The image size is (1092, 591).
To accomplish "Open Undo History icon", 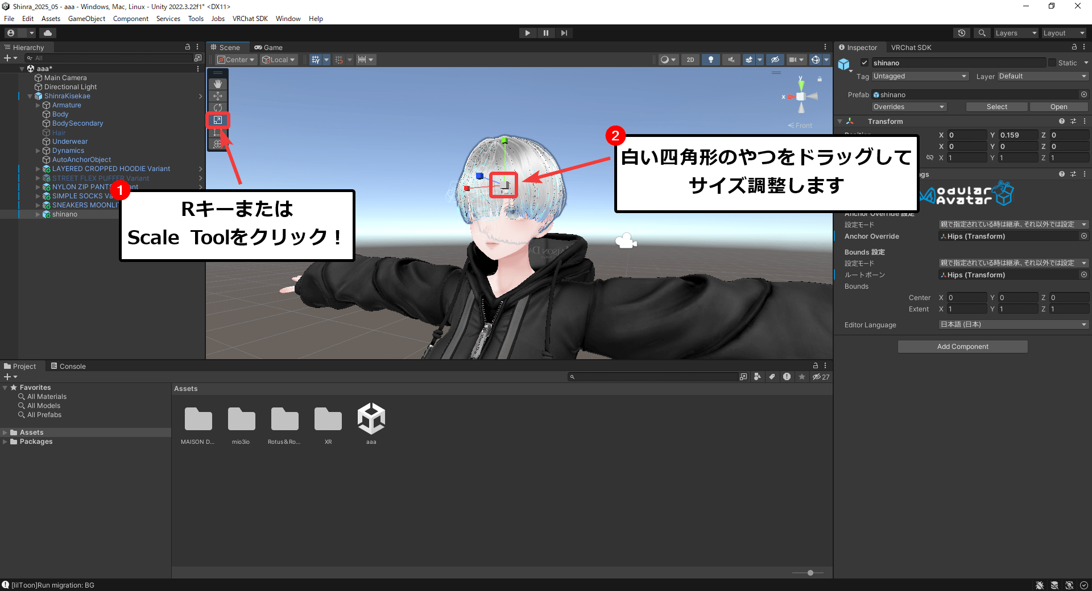I will coord(962,33).
